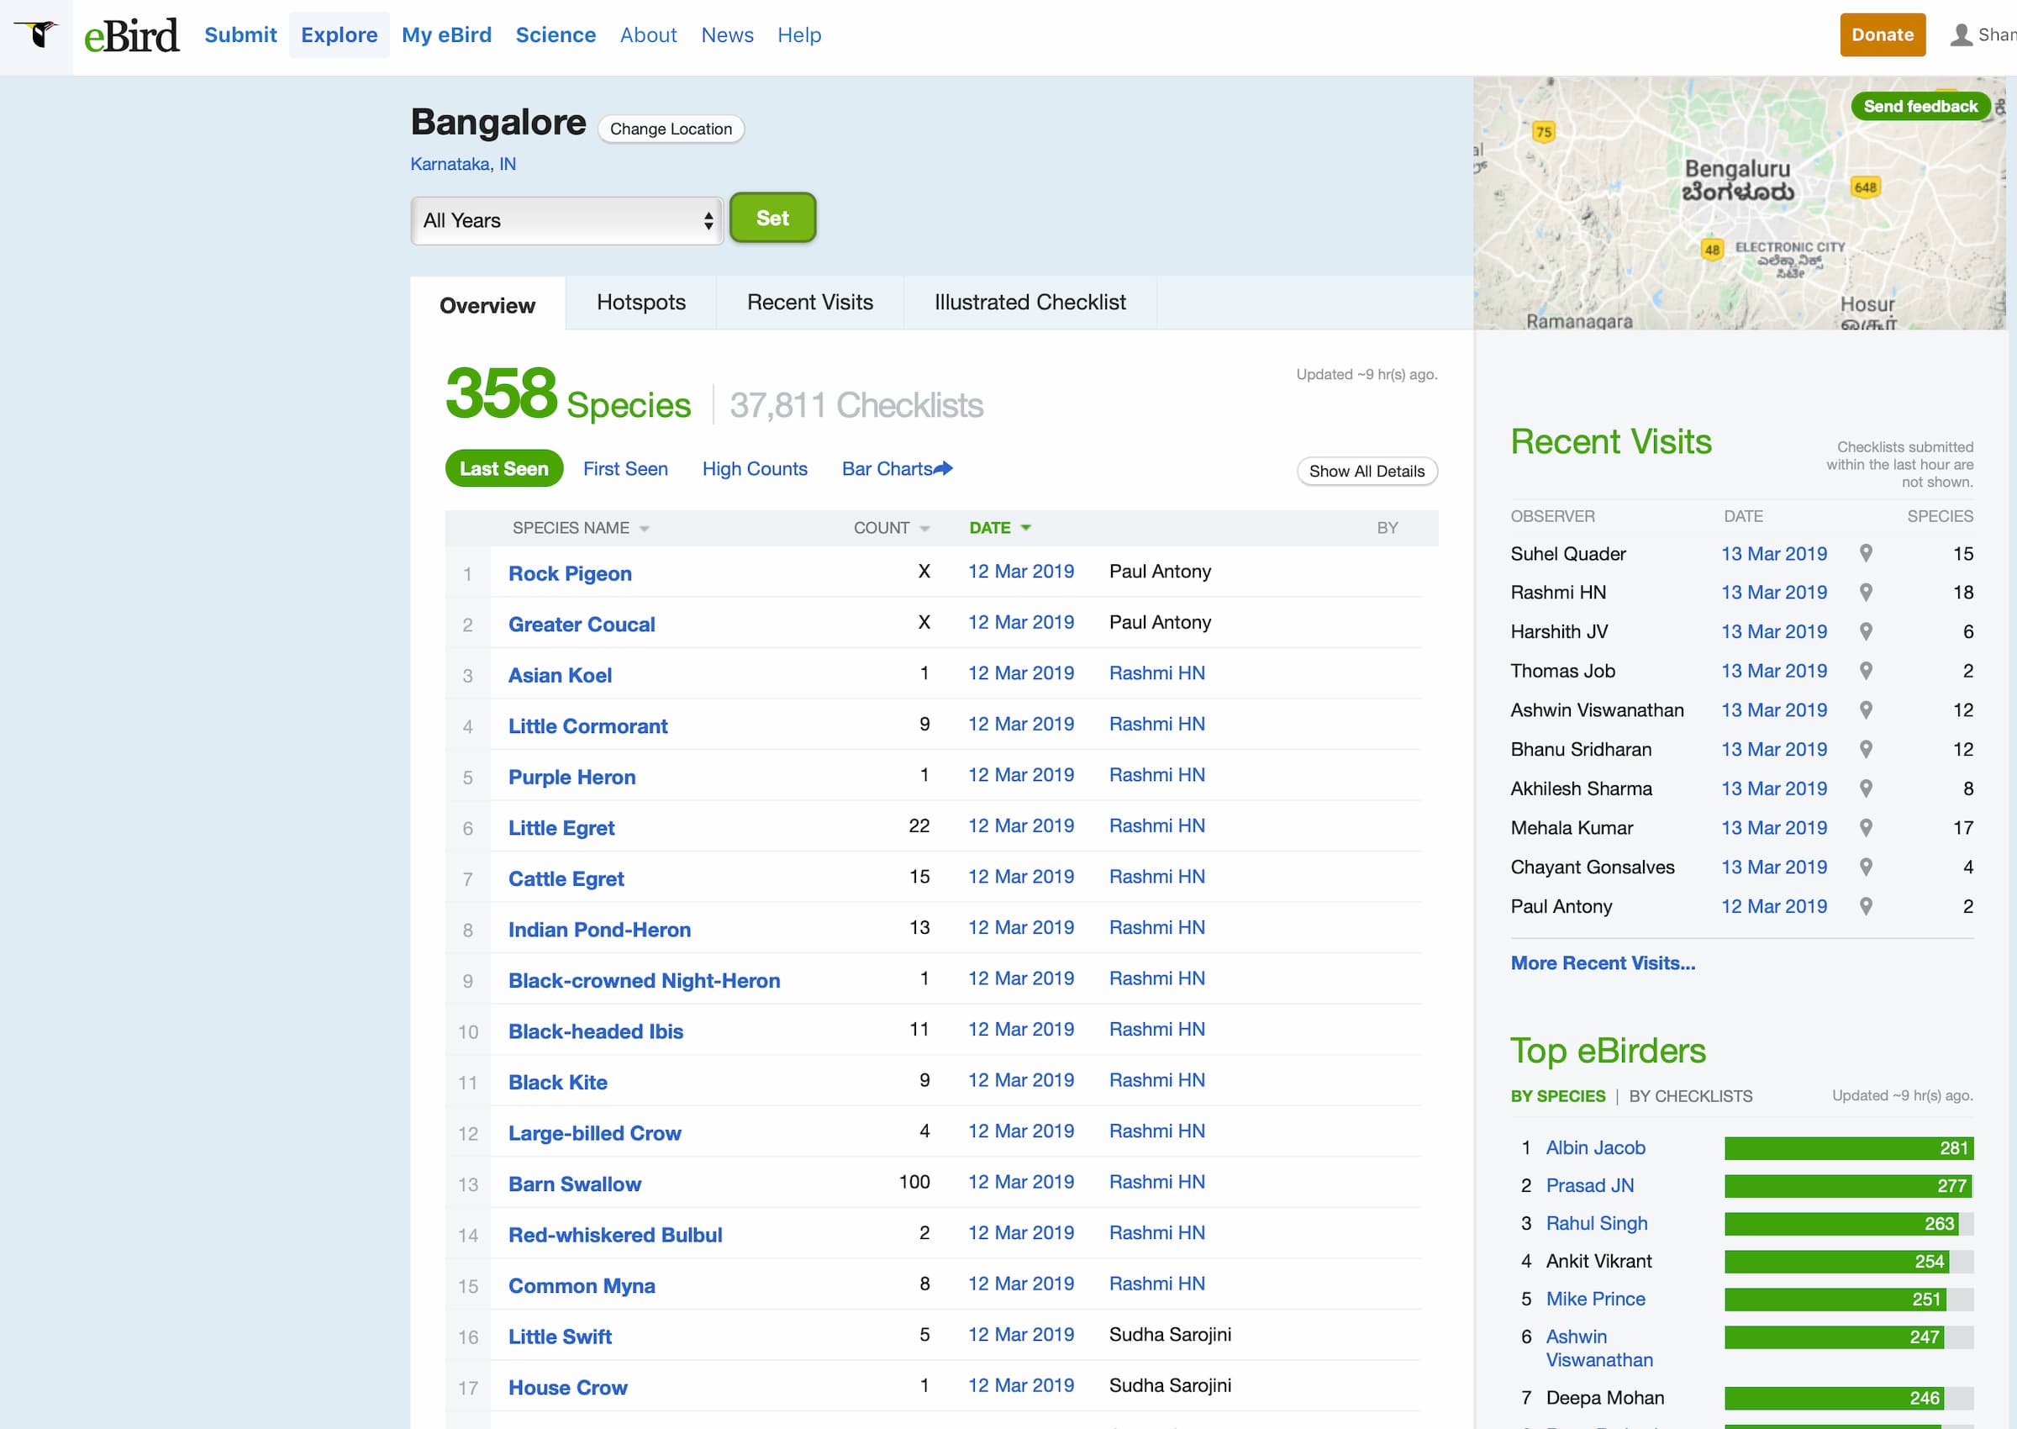Open the All Years dropdown
The height and width of the screenshot is (1429, 2017).
(566, 221)
